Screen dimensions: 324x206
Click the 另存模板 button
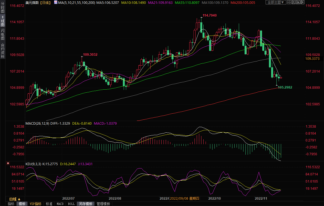coord(85,204)
